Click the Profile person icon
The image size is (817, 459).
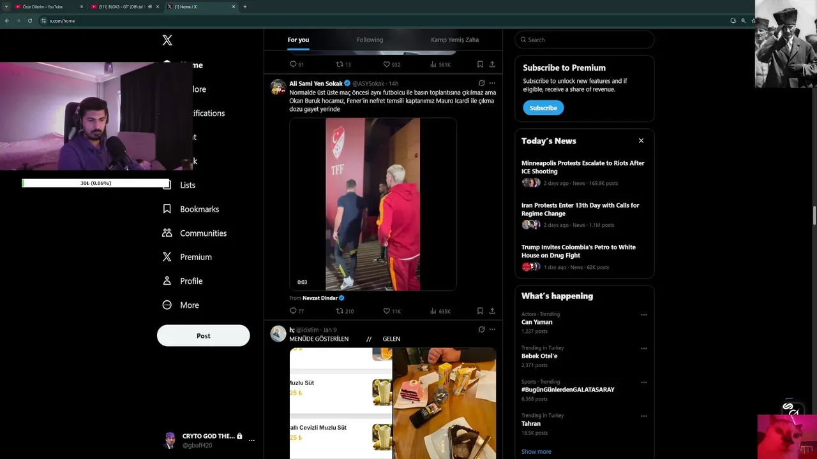click(x=167, y=281)
